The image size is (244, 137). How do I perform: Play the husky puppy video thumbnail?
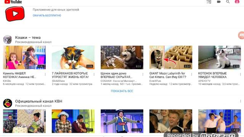click(122, 57)
